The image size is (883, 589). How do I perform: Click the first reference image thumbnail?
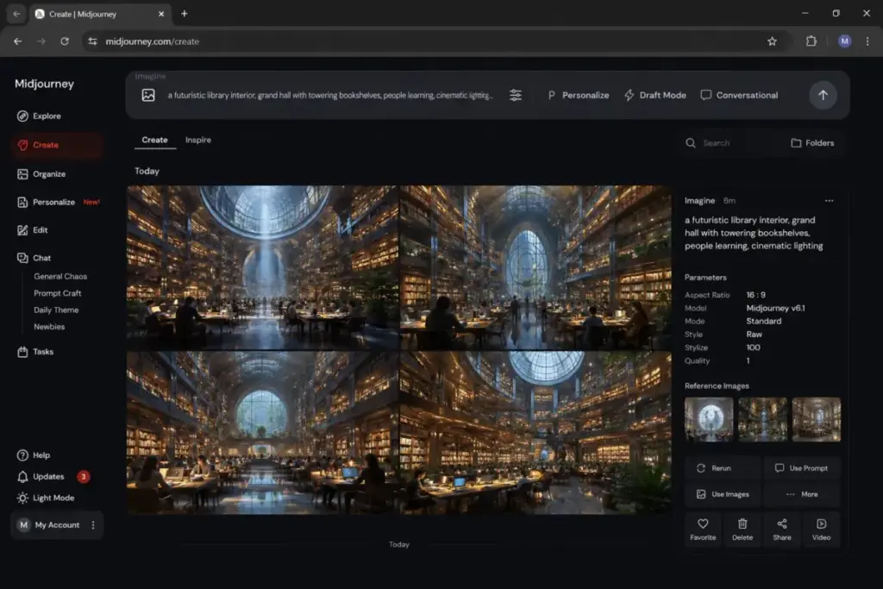click(709, 419)
